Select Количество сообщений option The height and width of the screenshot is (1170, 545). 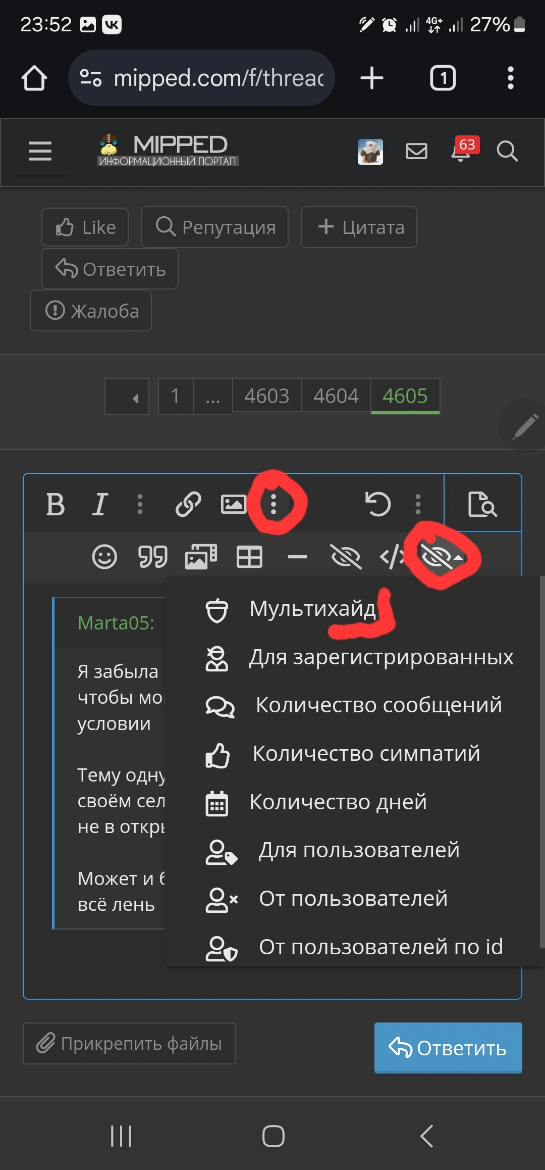click(x=353, y=705)
